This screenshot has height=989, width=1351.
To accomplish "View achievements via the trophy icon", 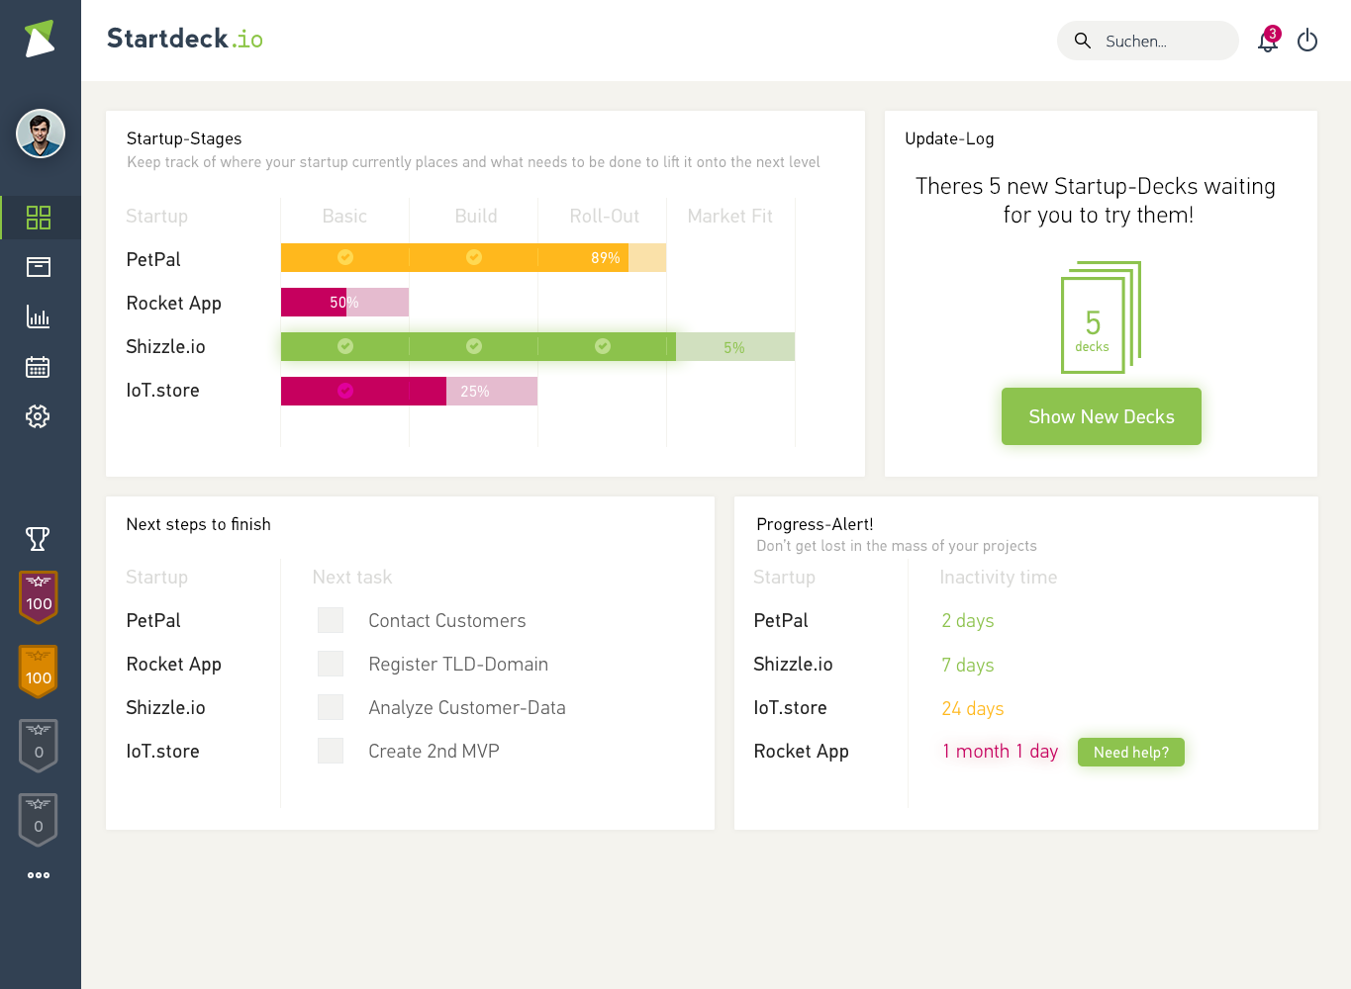I will [x=41, y=538].
